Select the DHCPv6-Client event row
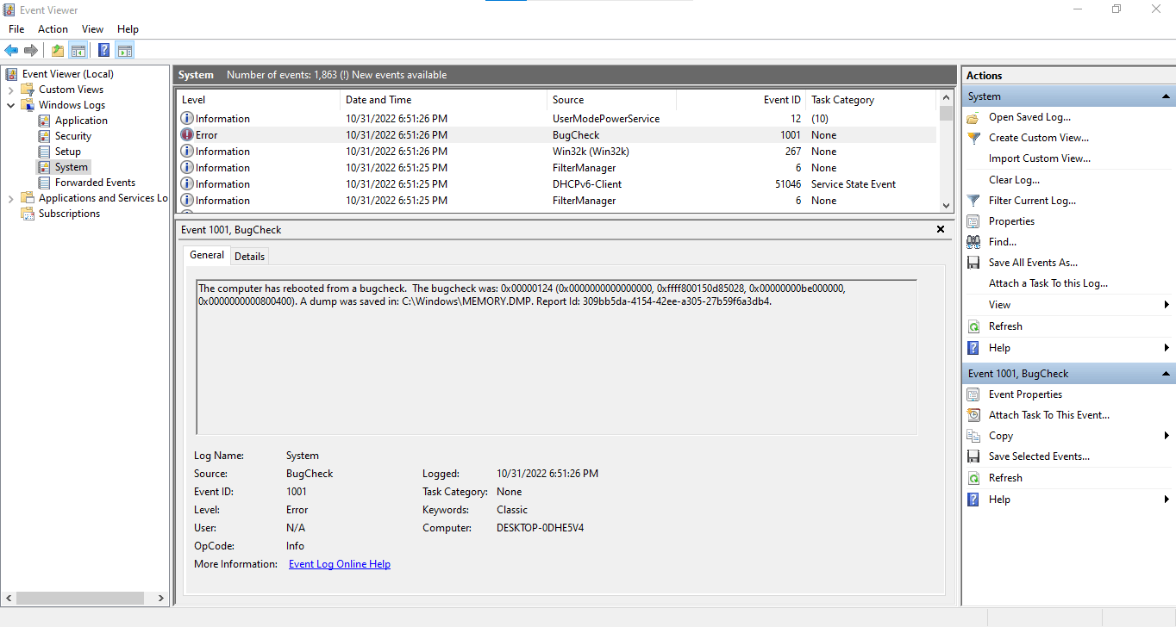The image size is (1176, 627). coord(556,184)
